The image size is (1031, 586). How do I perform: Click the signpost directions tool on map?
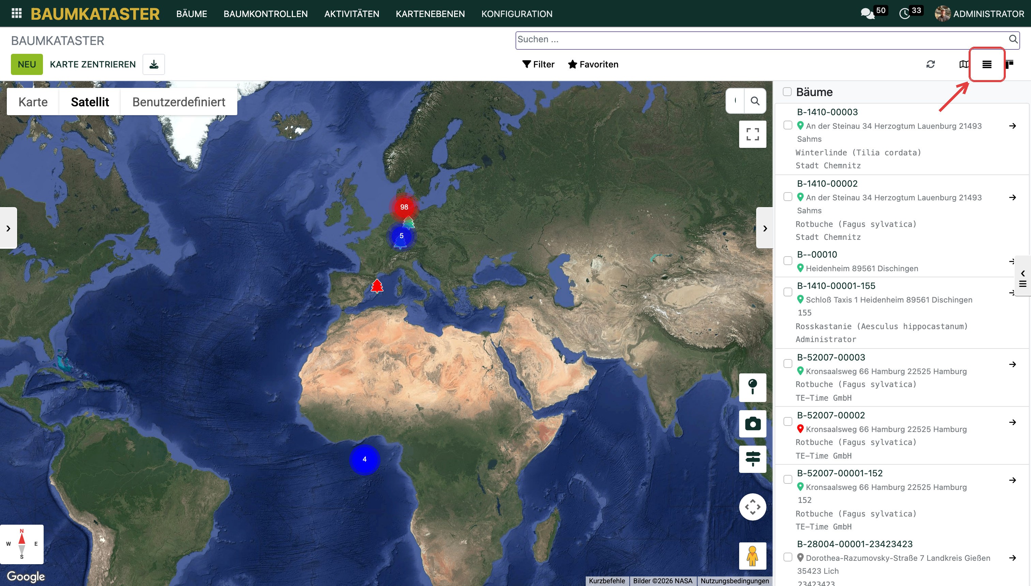click(752, 459)
